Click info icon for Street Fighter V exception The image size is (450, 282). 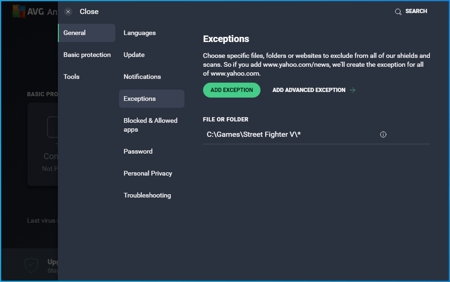(383, 134)
